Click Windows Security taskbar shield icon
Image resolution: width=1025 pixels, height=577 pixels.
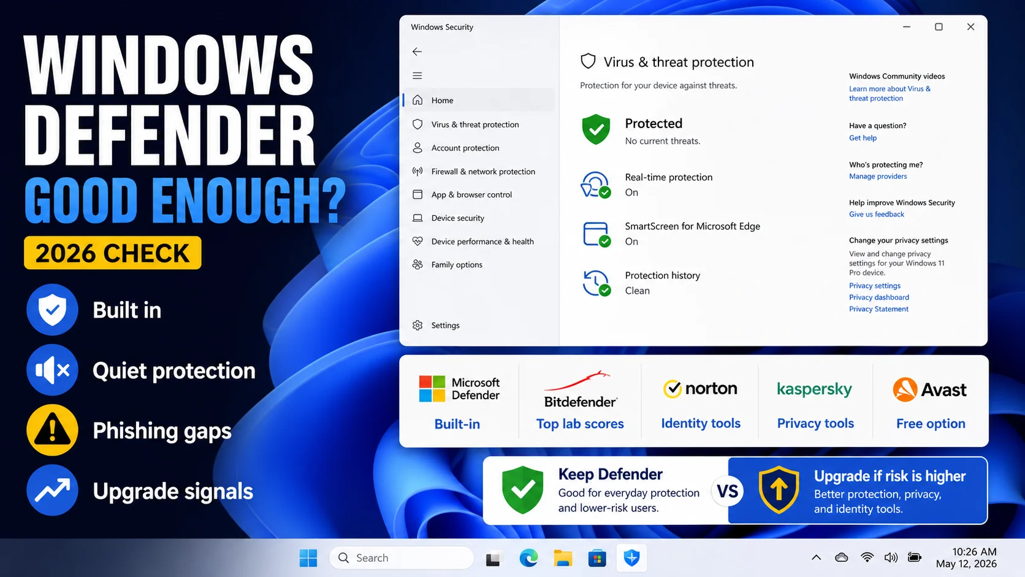[x=631, y=558]
